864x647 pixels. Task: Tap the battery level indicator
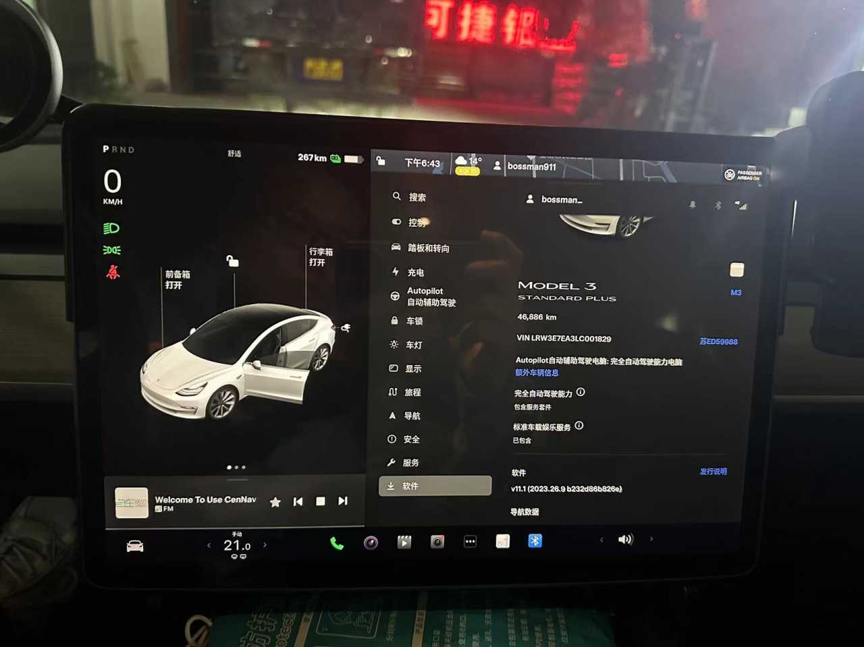[353, 159]
